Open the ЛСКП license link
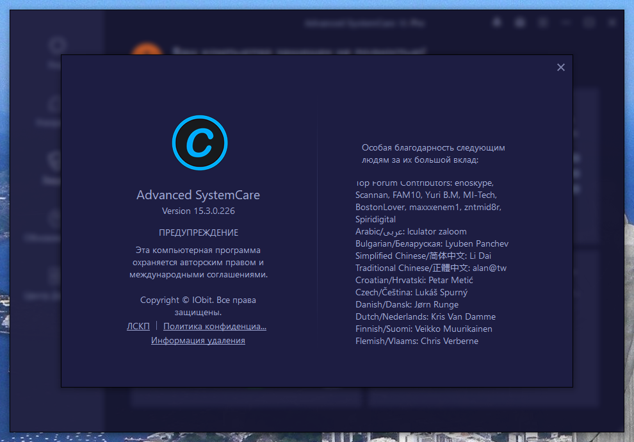The height and width of the screenshot is (442, 634). pyautogui.click(x=138, y=327)
